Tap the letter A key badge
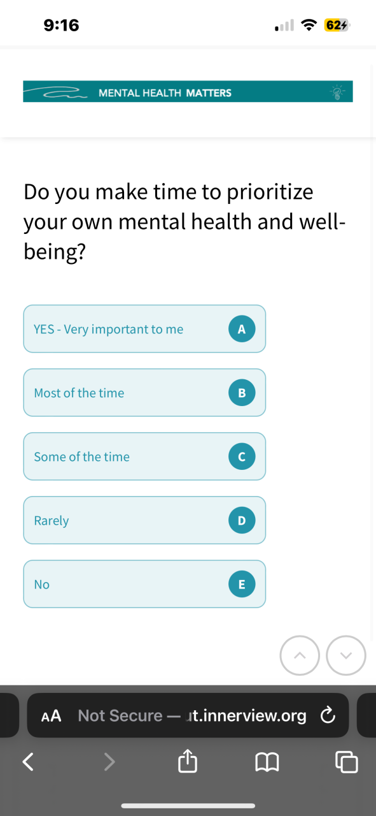Viewport: 376px width, 816px height. tap(242, 329)
